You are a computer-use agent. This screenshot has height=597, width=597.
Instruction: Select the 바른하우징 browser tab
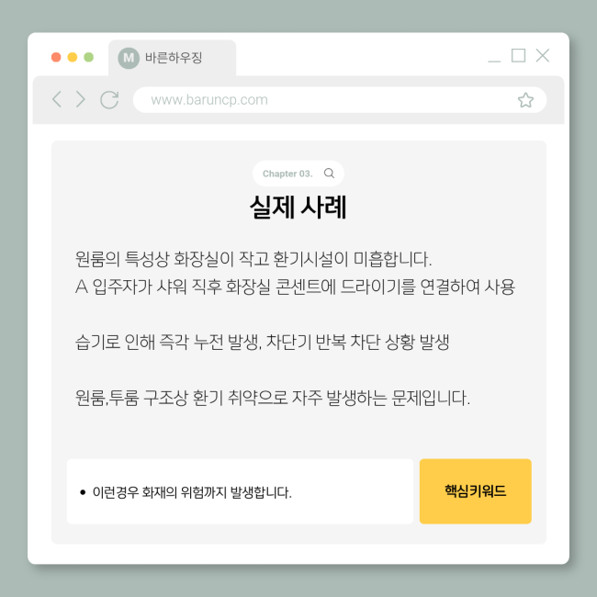(172, 58)
